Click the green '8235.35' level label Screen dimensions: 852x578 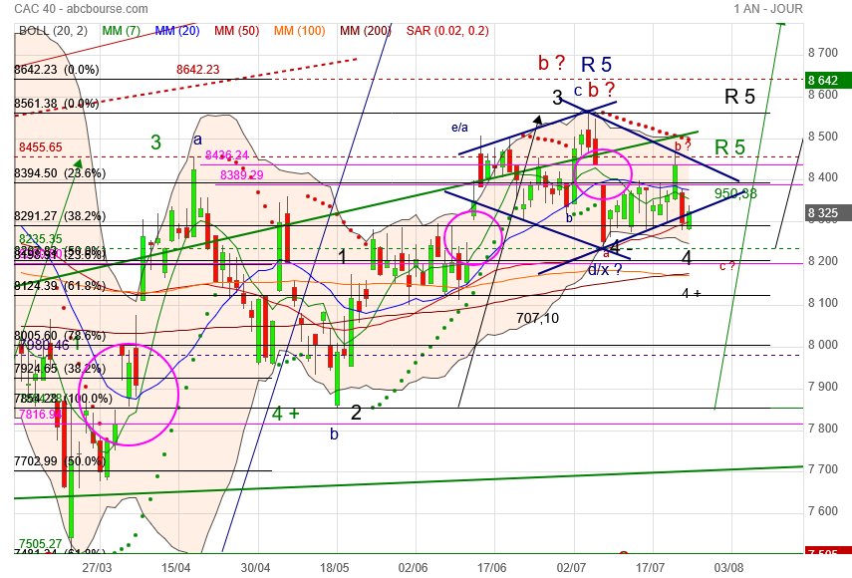(x=40, y=239)
